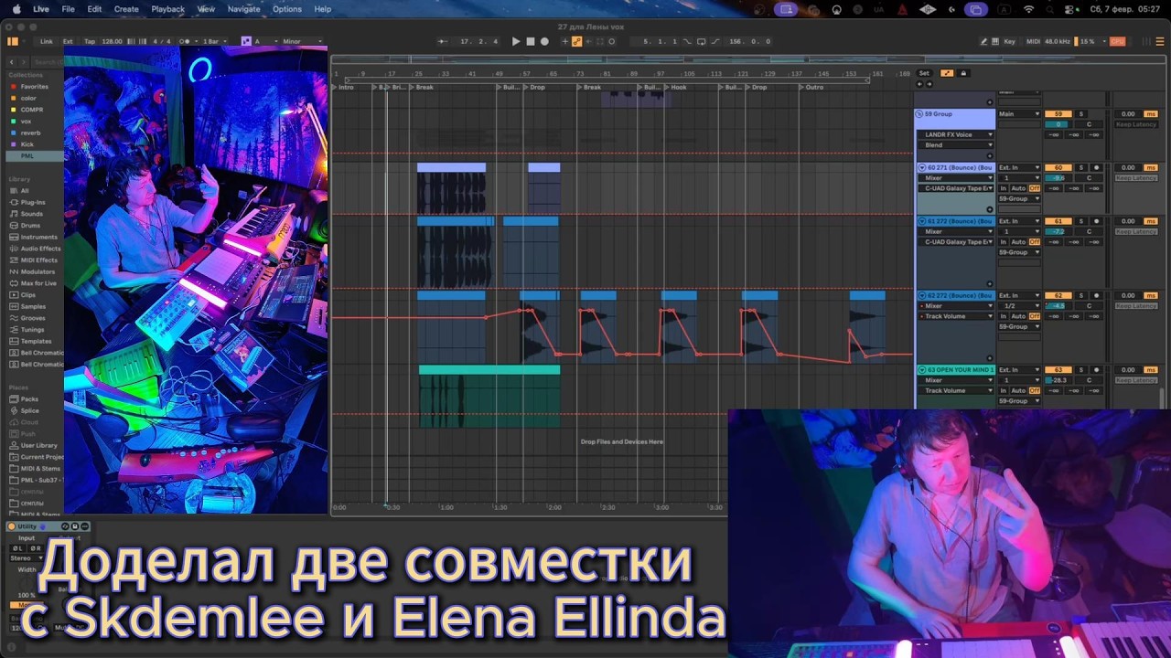Click the Outro locator marker
The image size is (1171, 658).
pos(813,87)
